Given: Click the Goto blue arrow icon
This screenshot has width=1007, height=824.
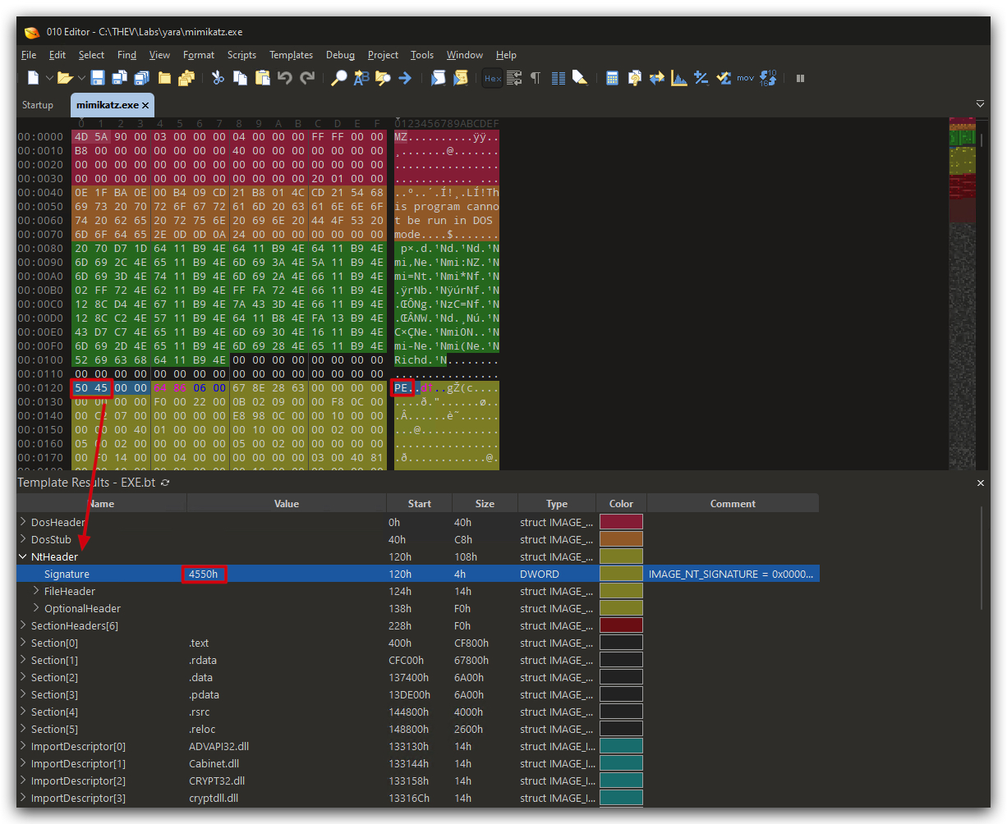Looking at the screenshot, I should (x=405, y=78).
